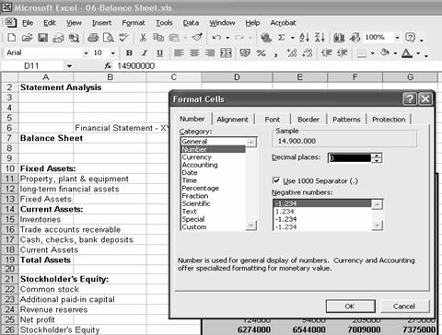The image size is (442, 335).
Task: Click the Chart Wizard icon
Action: (x=339, y=38)
